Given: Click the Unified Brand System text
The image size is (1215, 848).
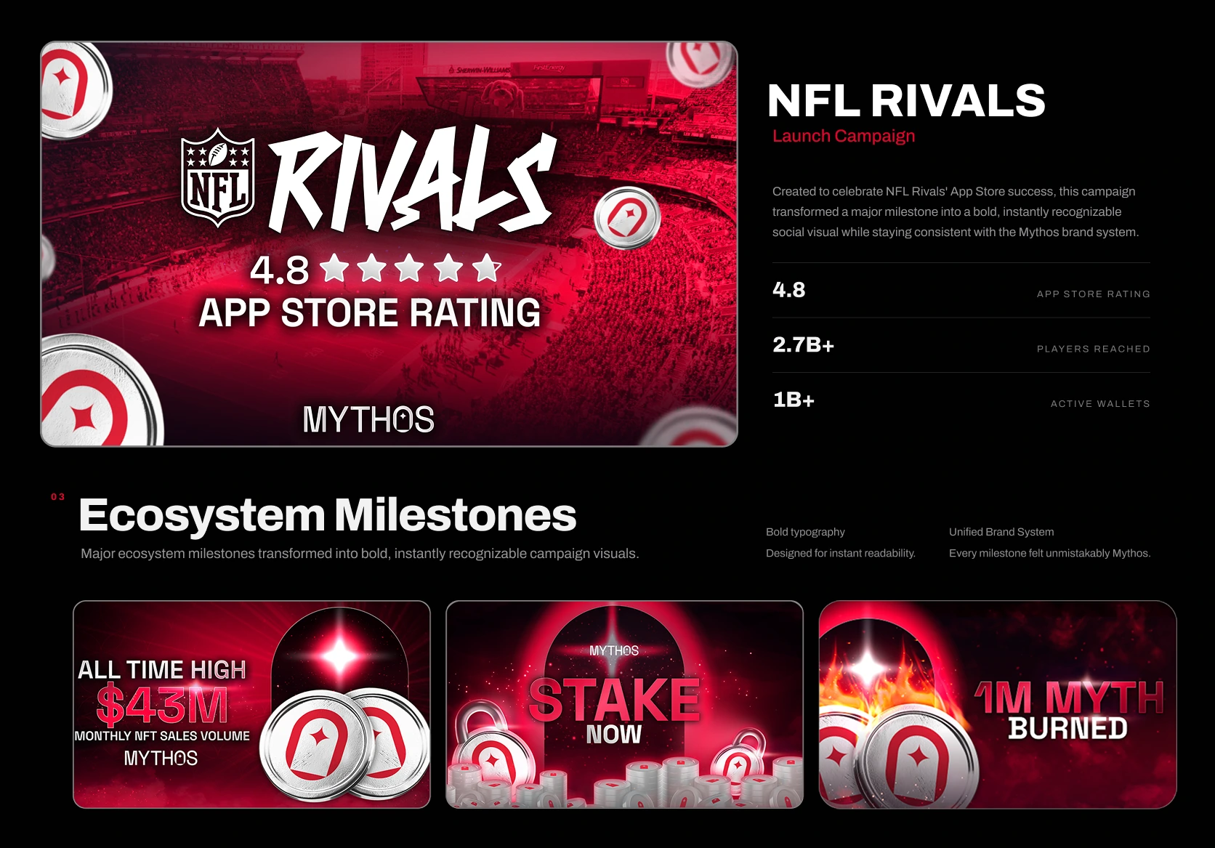Looking at the screenshot, I should point(1001,532).
